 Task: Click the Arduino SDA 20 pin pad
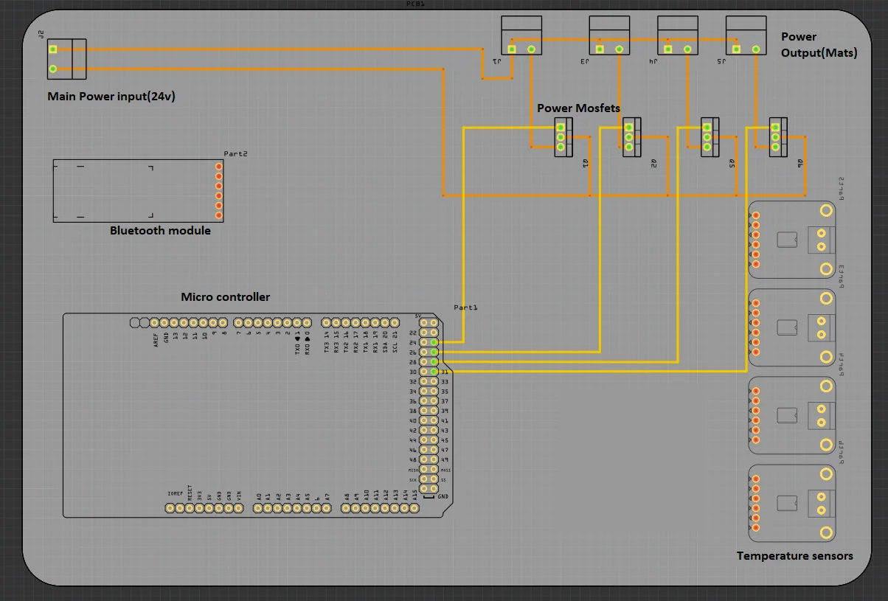coord(385,323)
